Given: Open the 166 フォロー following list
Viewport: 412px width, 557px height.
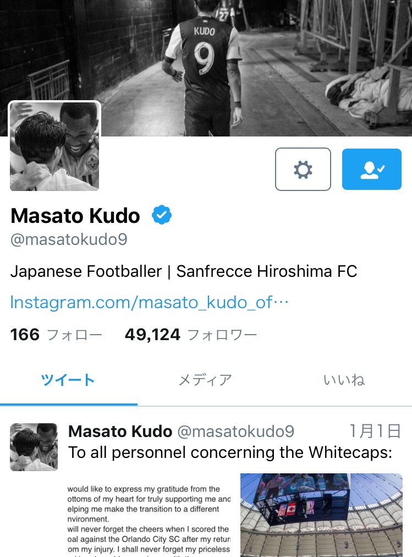Looking at the screenshot, I should click(56, 335).
